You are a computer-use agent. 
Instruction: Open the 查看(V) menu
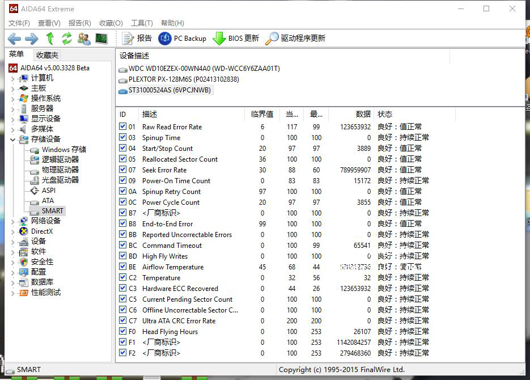pyautogui.click(x=49, y=23)
